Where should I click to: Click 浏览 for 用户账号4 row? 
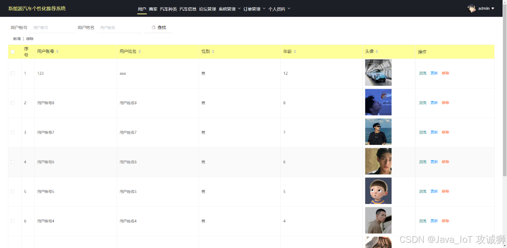[423, 221]
